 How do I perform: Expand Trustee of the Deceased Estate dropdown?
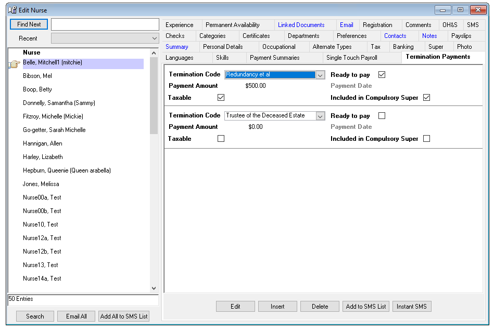320,116
